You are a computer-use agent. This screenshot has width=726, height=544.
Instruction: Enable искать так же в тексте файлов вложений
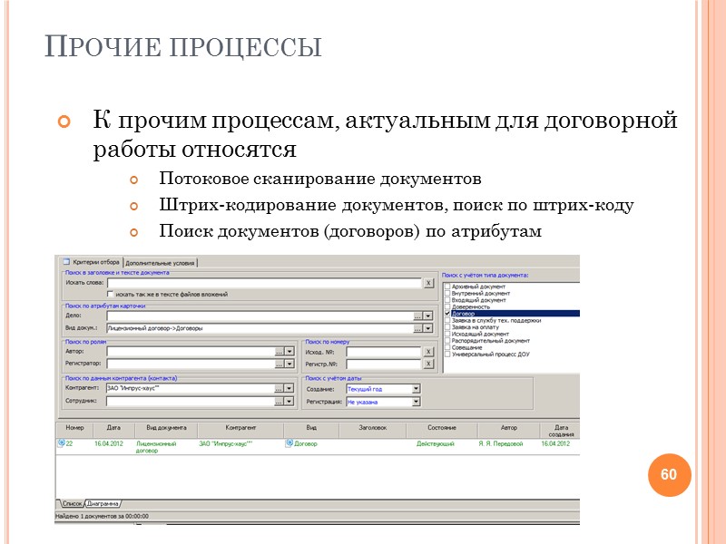point(108,295)
